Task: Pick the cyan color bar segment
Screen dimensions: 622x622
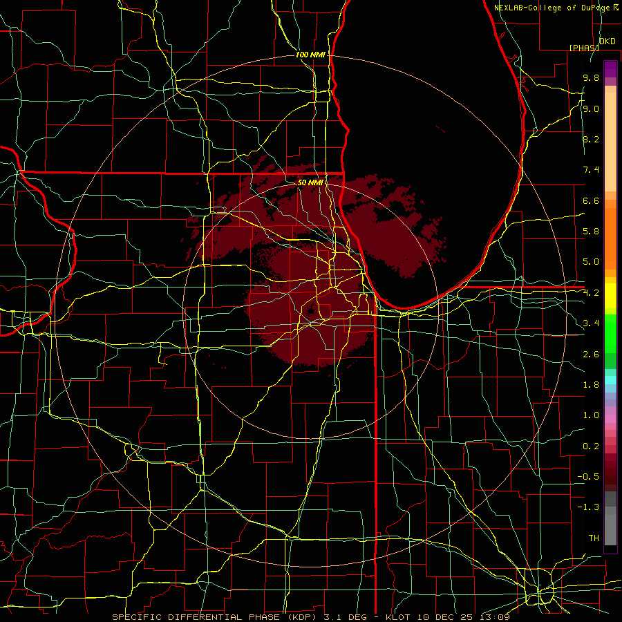Action: [610, 380]
